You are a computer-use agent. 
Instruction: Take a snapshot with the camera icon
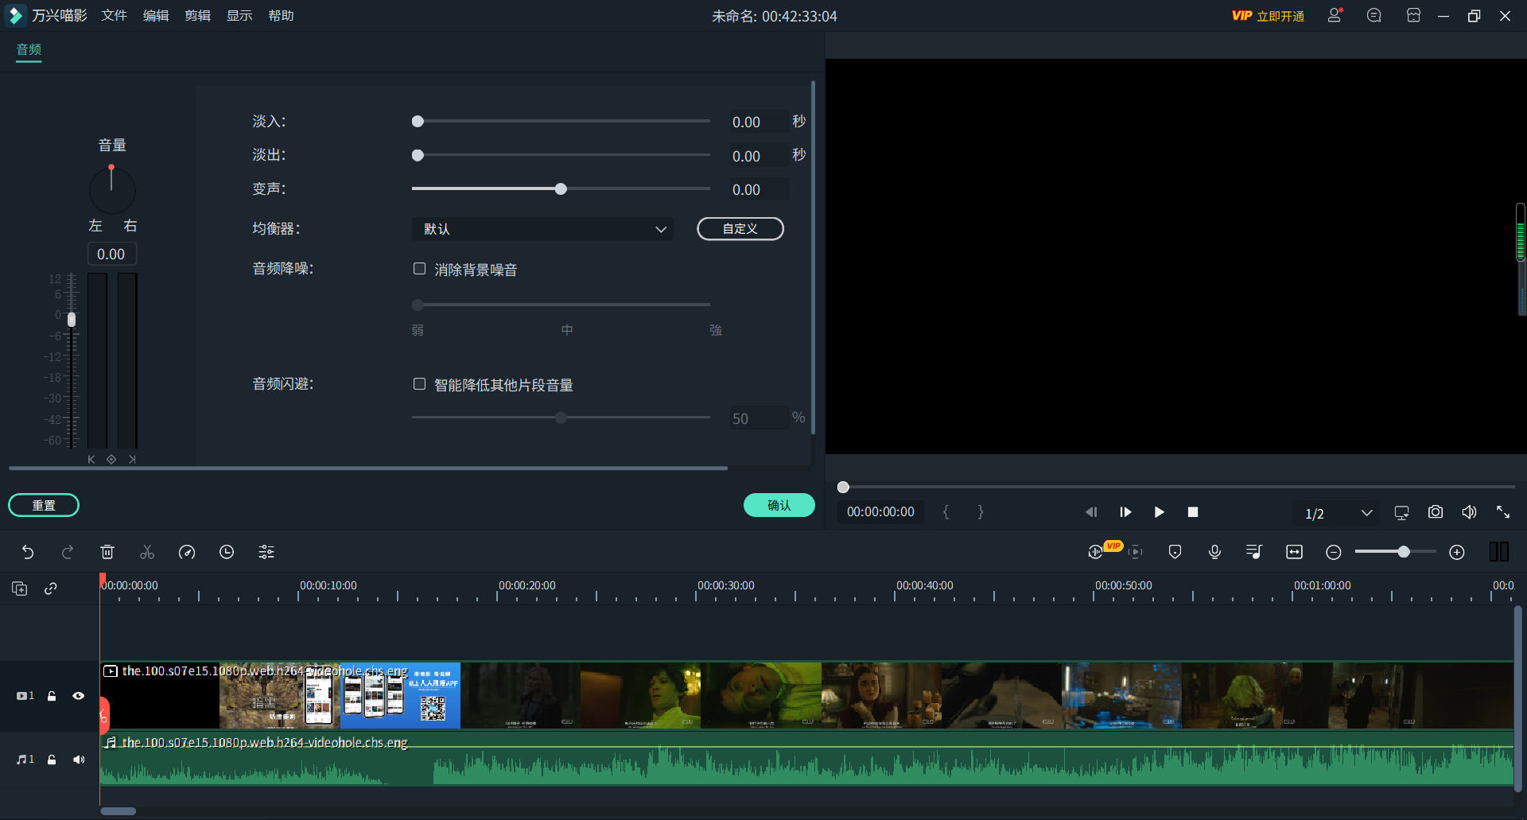pyautogui.click(x=1435, y=511)
